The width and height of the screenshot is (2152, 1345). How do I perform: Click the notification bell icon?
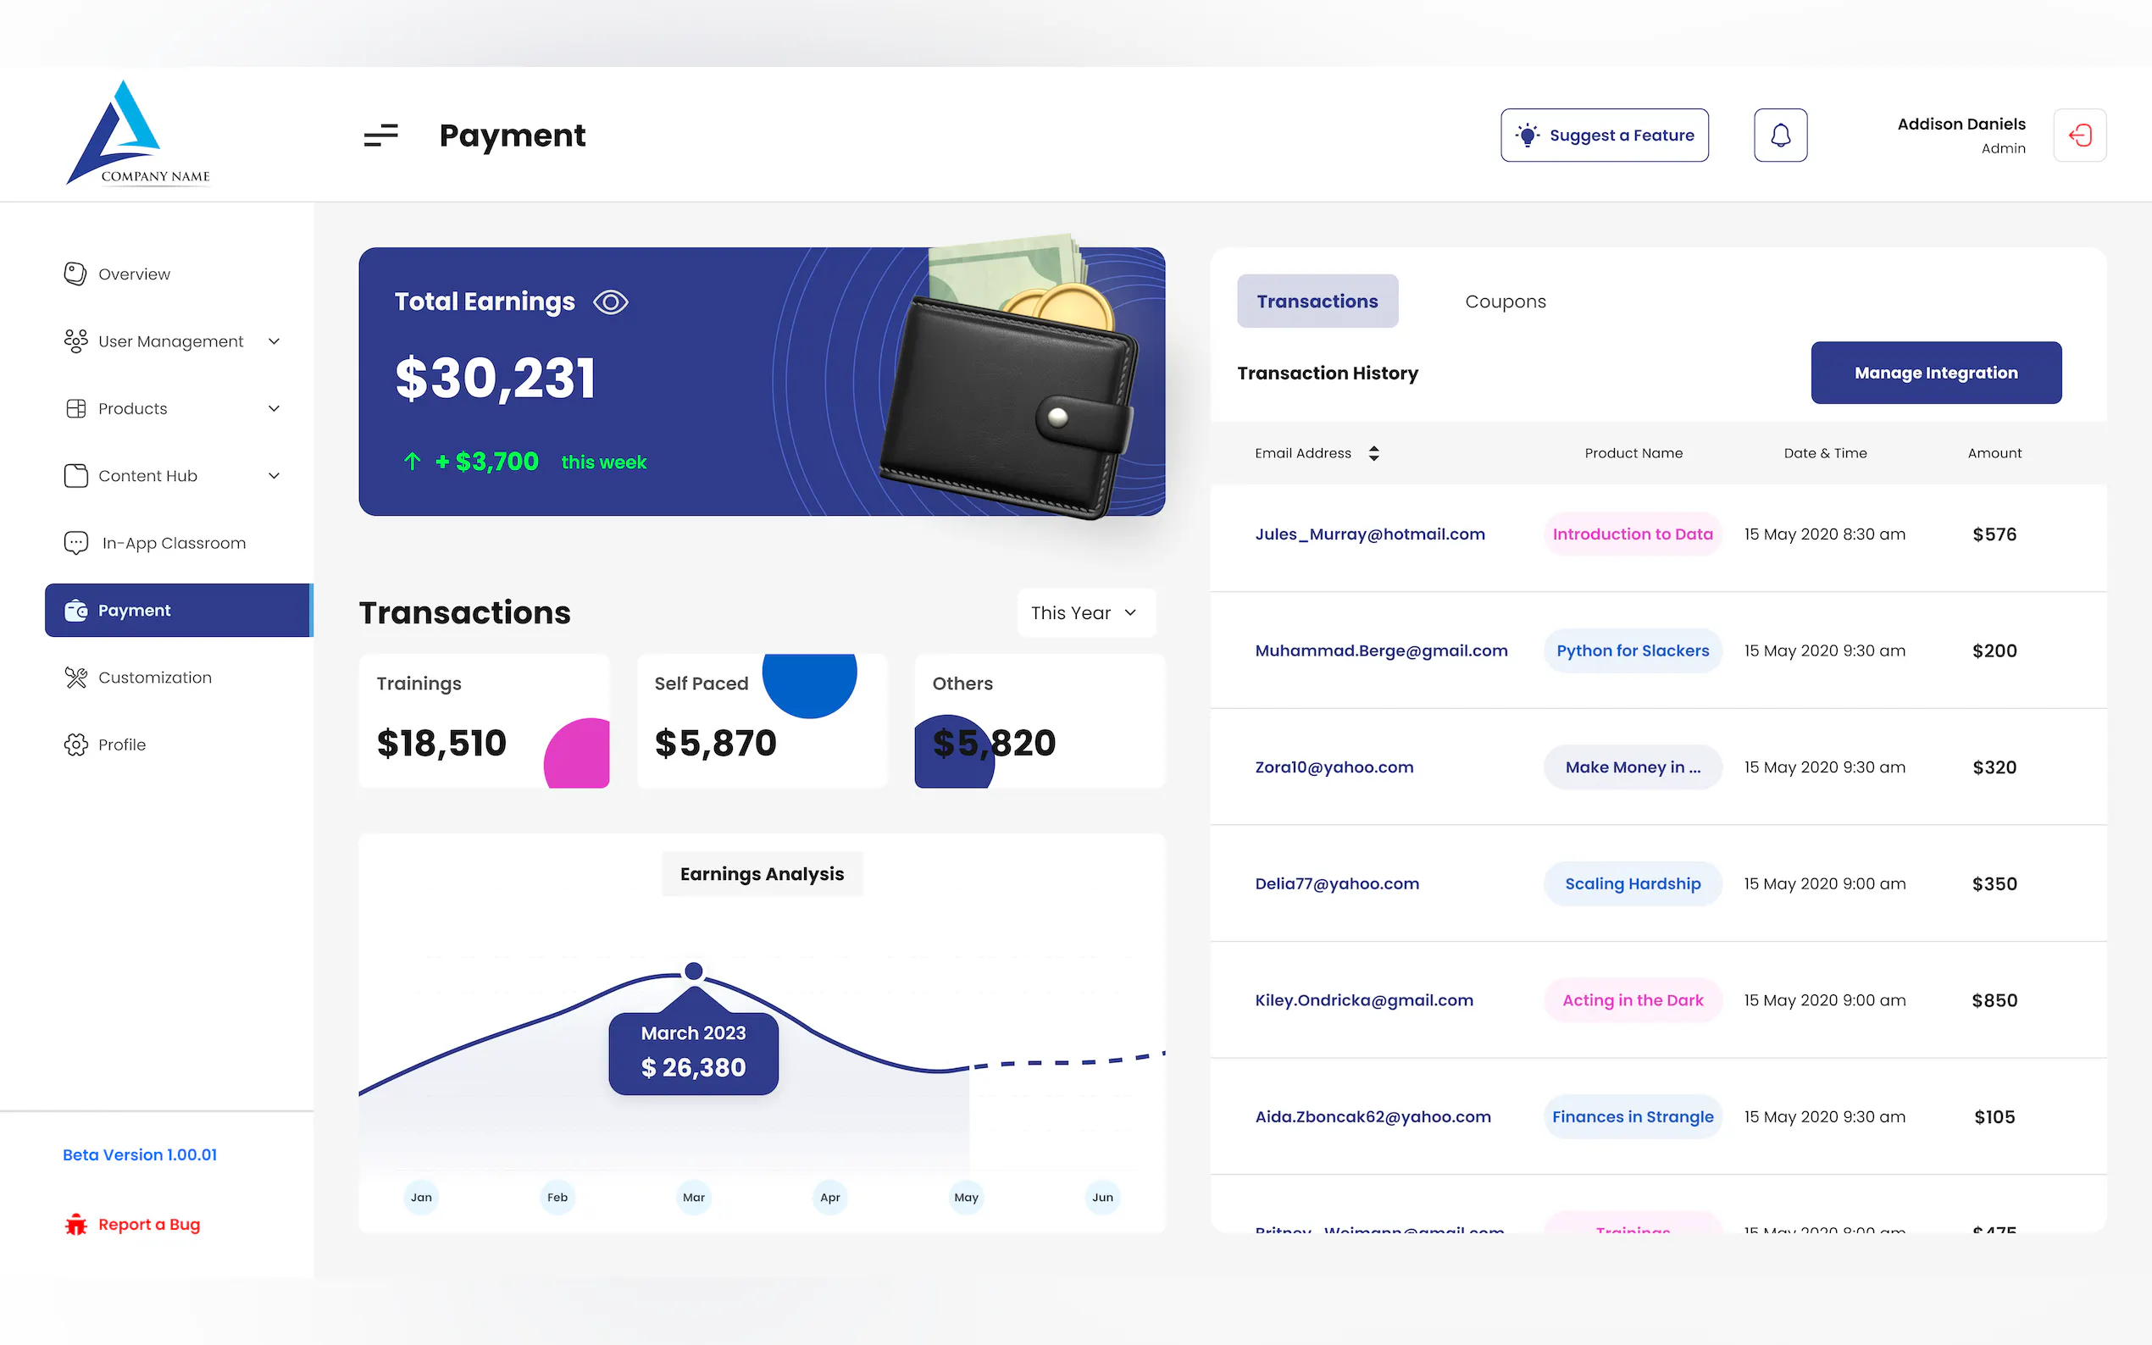pos(1779,136)
